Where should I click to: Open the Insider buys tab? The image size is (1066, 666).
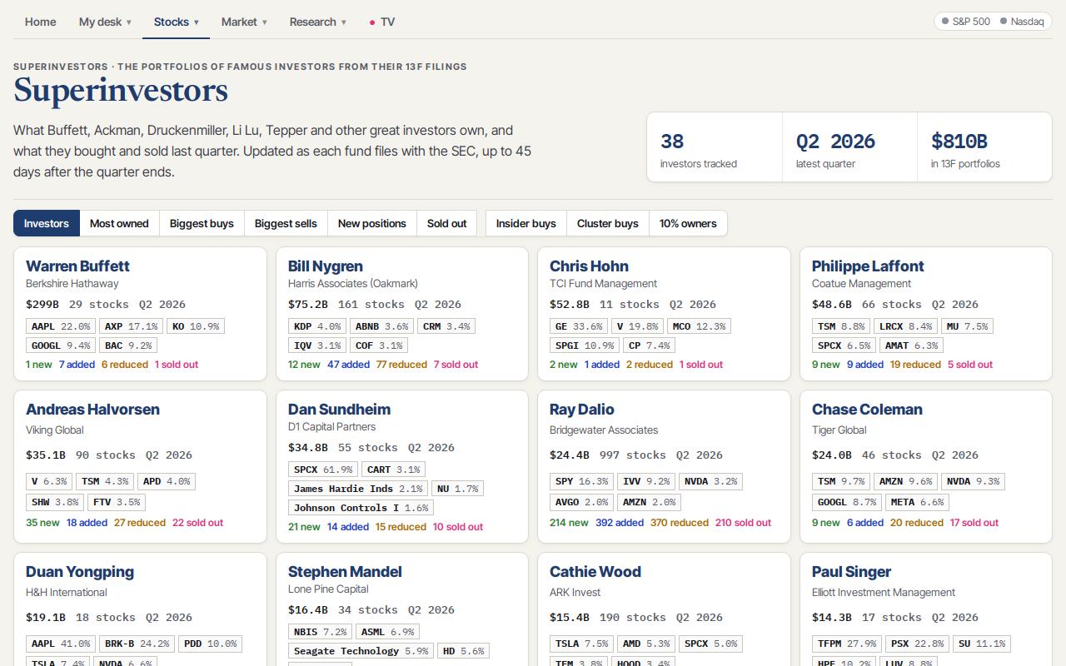[x=526, y=223]
